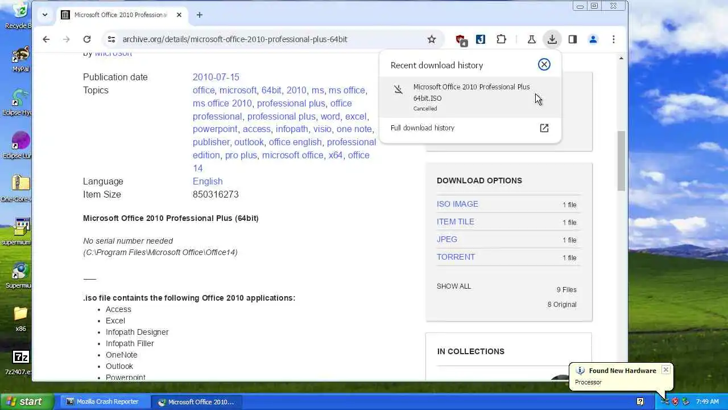The image size is (728, 410).
Task: Close the Found New Hardware balloon
Action: pyautogui.click(x=665, y=370)
